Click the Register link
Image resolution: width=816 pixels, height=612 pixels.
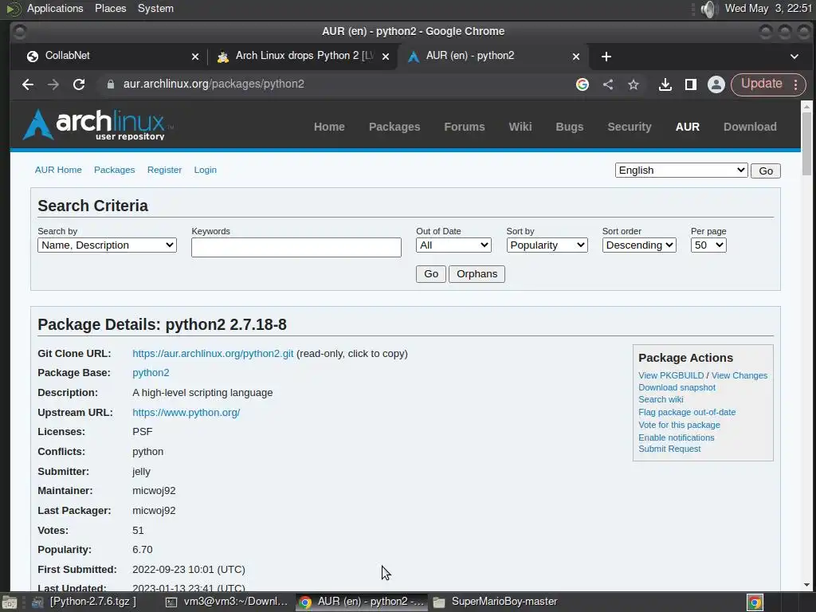click(x=164, y=170)
